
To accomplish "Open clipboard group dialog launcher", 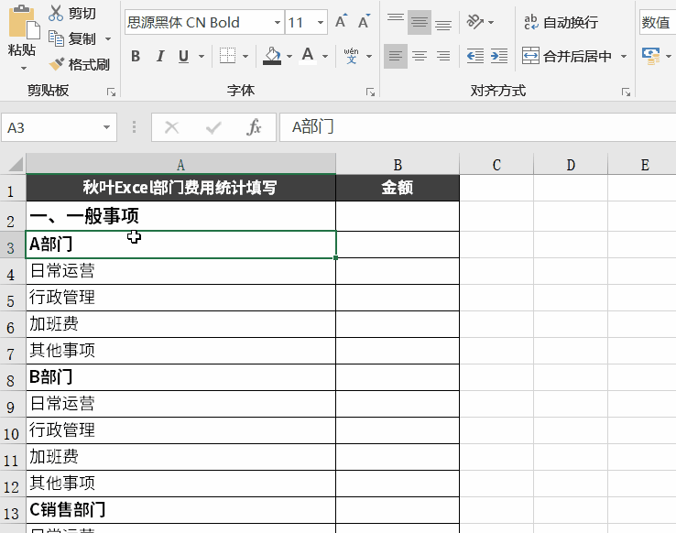I will pyautogui.click(x=111, y=92).
